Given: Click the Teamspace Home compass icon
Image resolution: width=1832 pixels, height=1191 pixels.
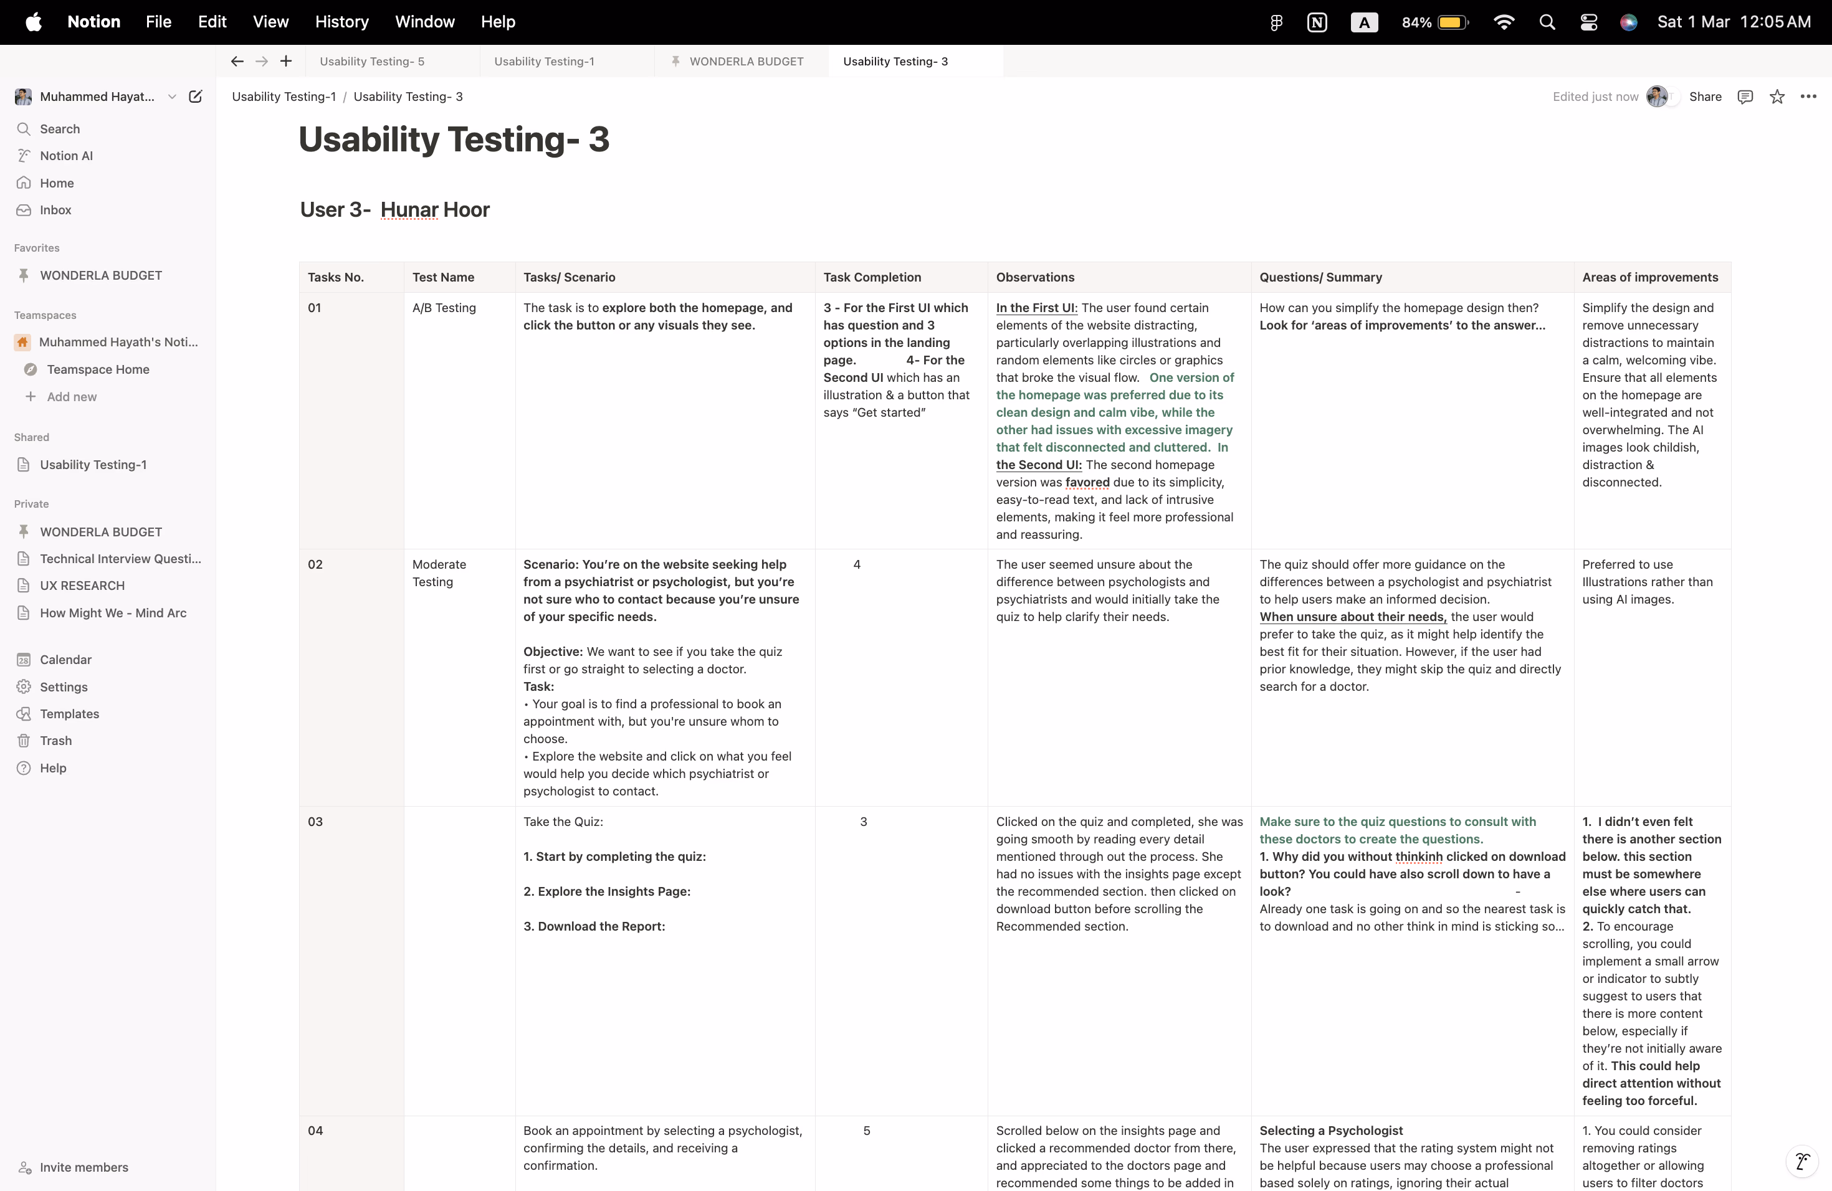Looking at the screenshot, I should point(30,370).
